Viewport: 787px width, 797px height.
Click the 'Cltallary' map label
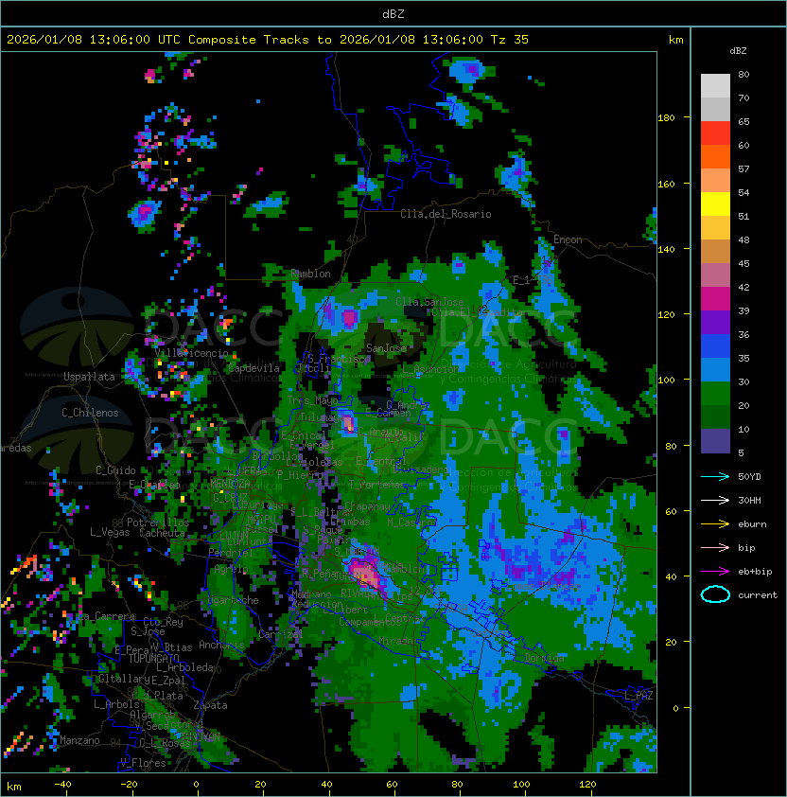125,679
